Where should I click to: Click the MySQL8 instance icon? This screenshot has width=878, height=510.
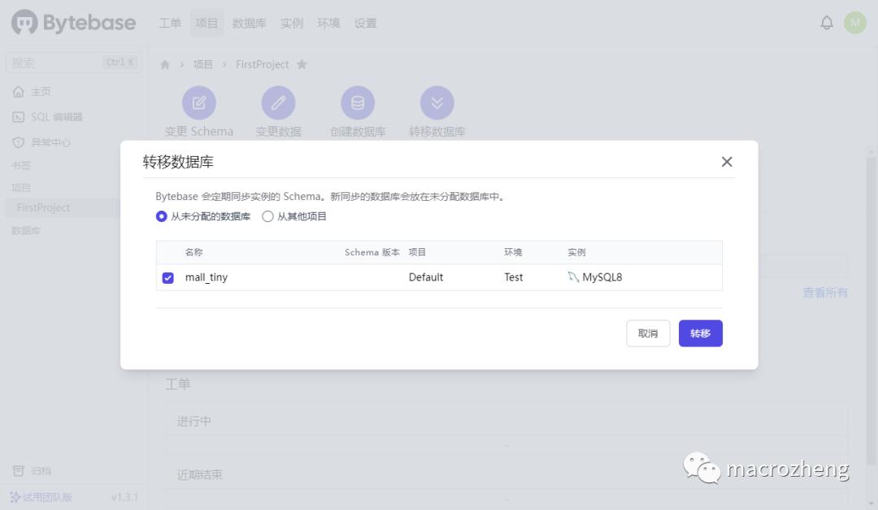click(573, 277)
